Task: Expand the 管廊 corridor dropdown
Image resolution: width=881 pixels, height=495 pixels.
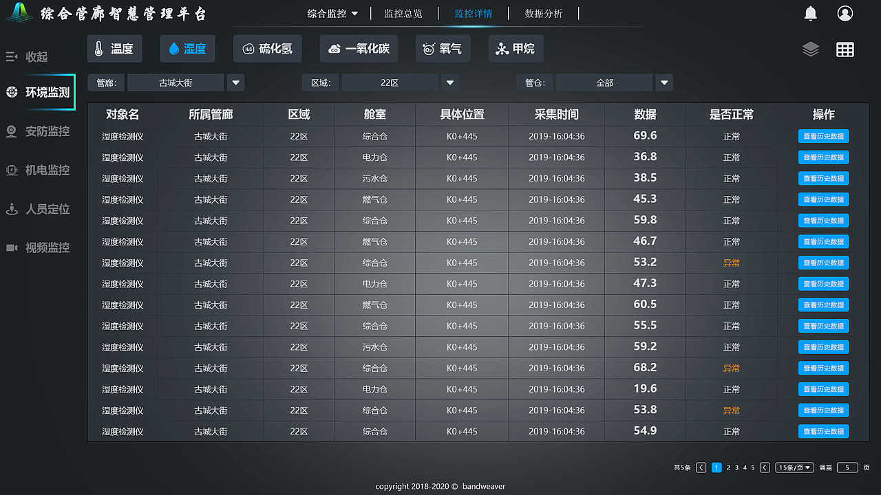Action: (235, 82)
